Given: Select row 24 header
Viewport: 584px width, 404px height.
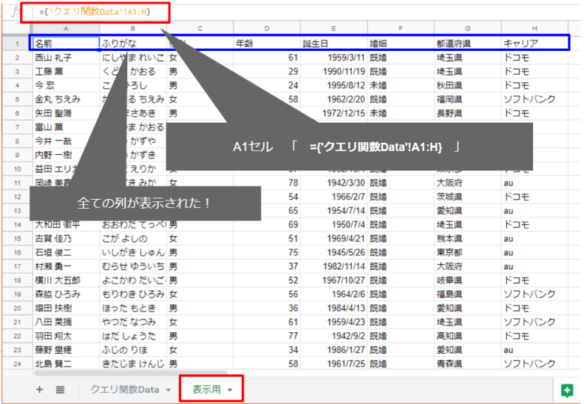Looking at the screenshot, I should pyautogui.click(x=17, y=364).
